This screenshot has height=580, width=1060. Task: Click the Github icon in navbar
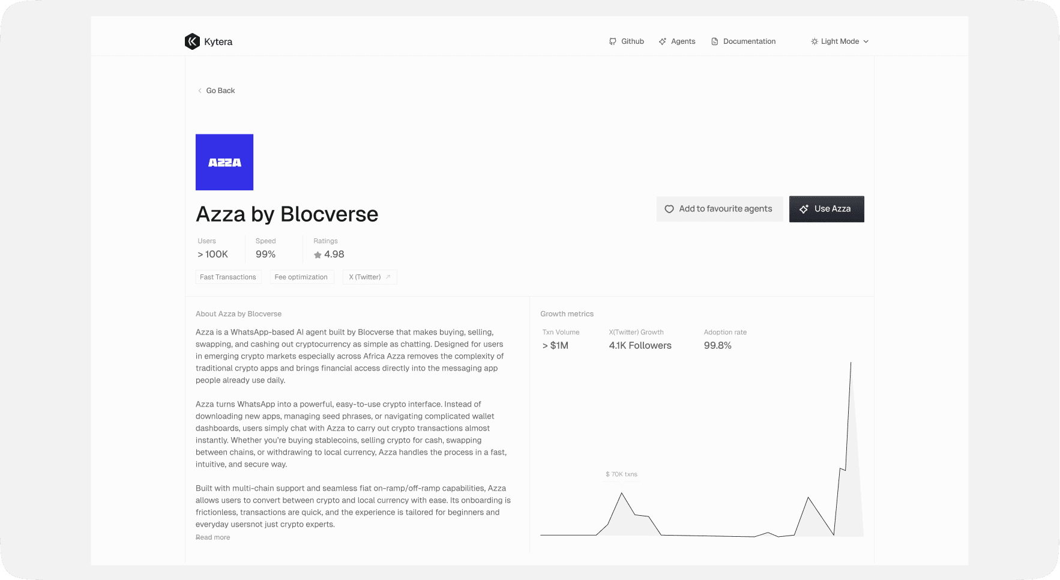click(x=612, y=41)
